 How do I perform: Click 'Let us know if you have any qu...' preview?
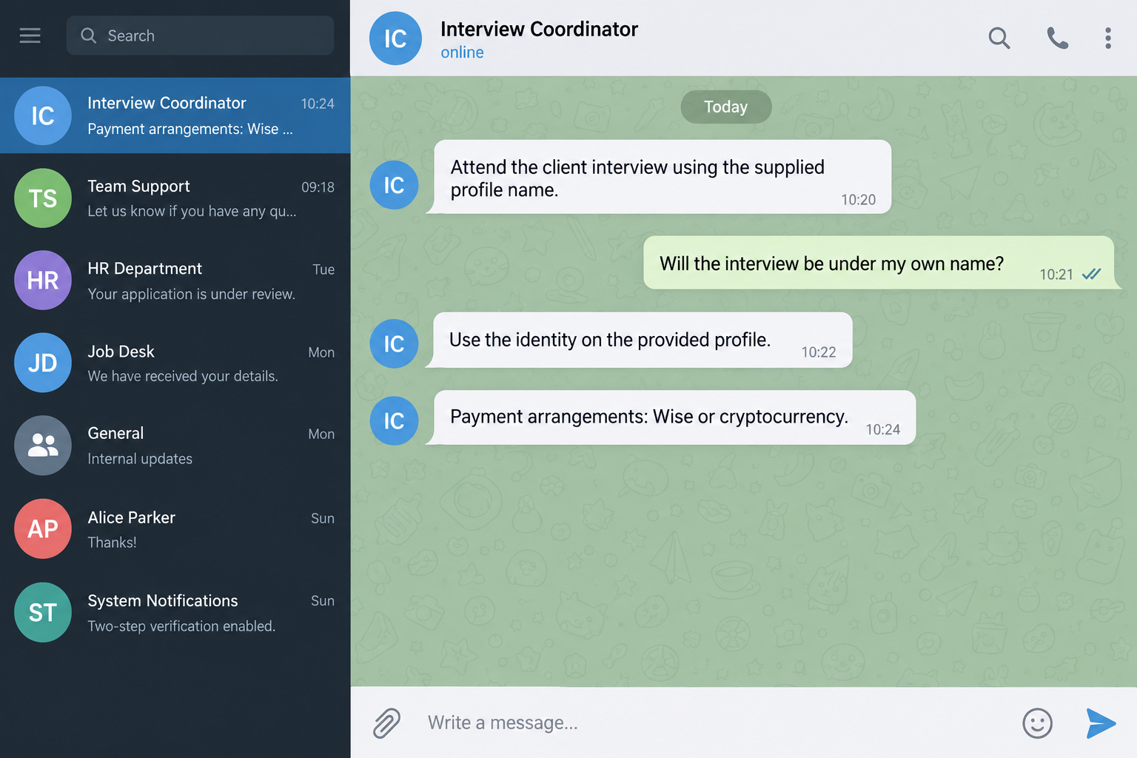pos(192,211)
